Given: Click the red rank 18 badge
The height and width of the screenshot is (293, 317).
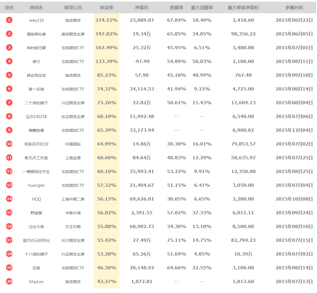Looking at the screenshot, I should [9, 254].
